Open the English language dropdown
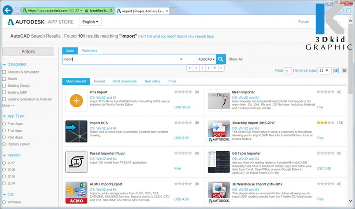355x209 pixels. pyautogui.click(x=90, y=22)
